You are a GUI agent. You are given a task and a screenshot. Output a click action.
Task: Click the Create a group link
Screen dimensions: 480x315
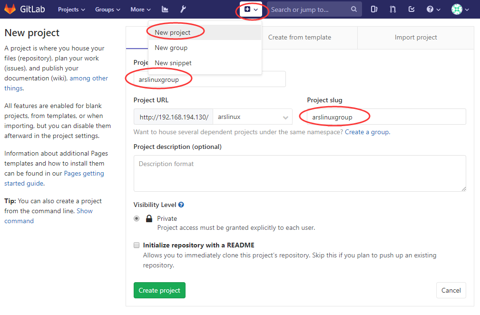point(367,132)
